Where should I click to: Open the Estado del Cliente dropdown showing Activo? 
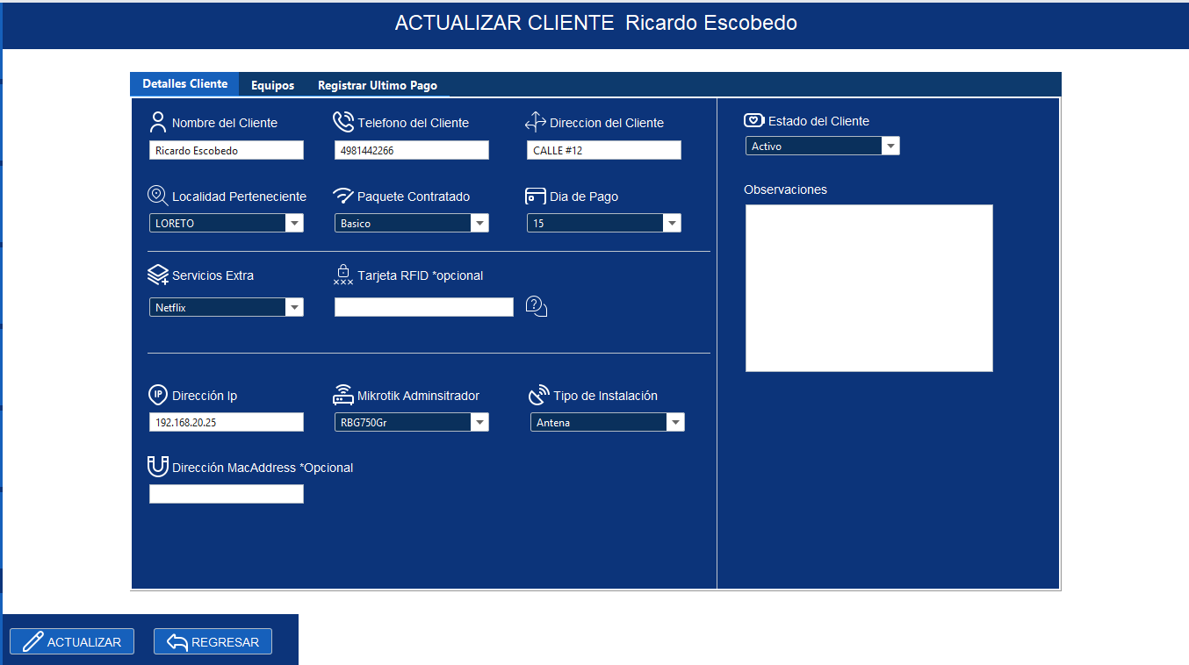point(891,145)
